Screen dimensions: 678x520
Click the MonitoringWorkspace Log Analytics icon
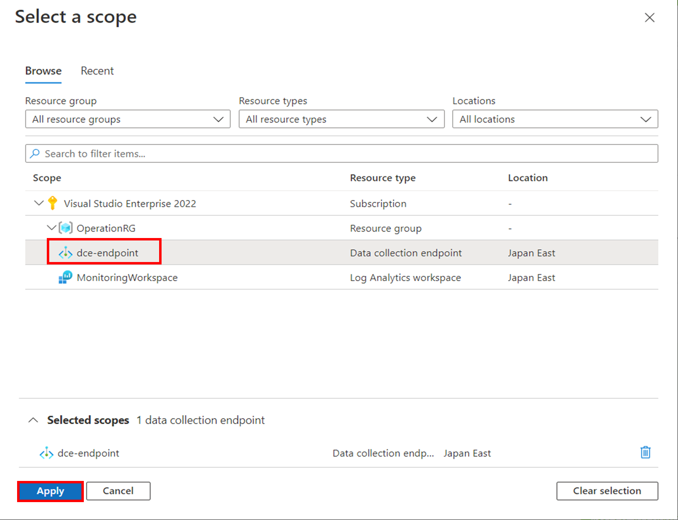tap(66, 277)
